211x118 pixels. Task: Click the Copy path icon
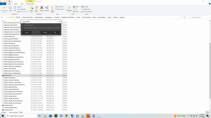[x=18, y=9]
